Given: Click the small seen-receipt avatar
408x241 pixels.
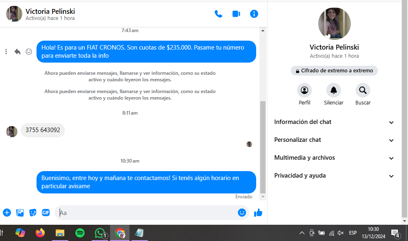Looking at the screenshot, I should (249, 144).
